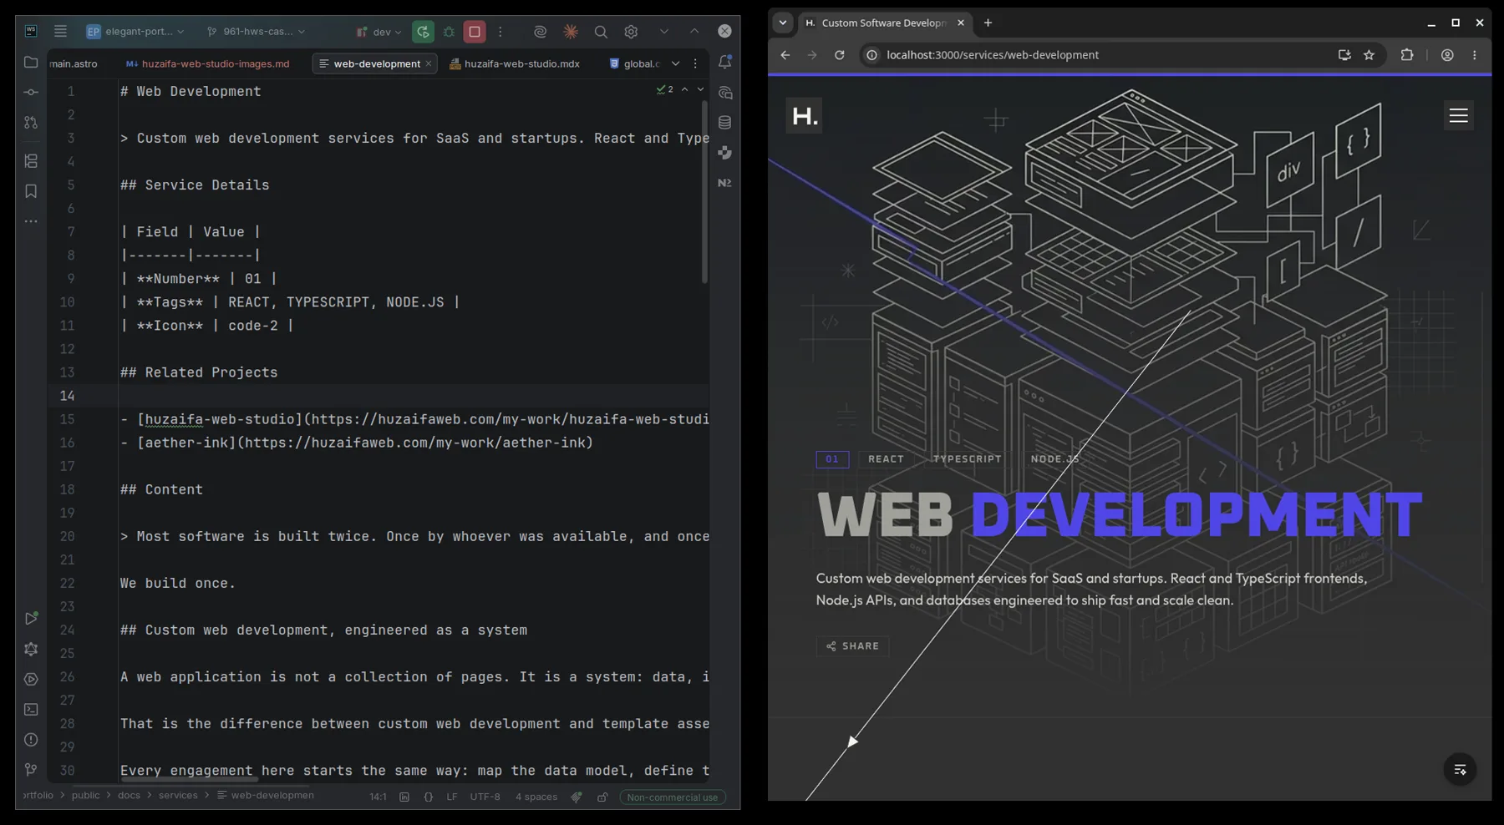
Task: Click the browser address bar URL
Action: (993, 55)
